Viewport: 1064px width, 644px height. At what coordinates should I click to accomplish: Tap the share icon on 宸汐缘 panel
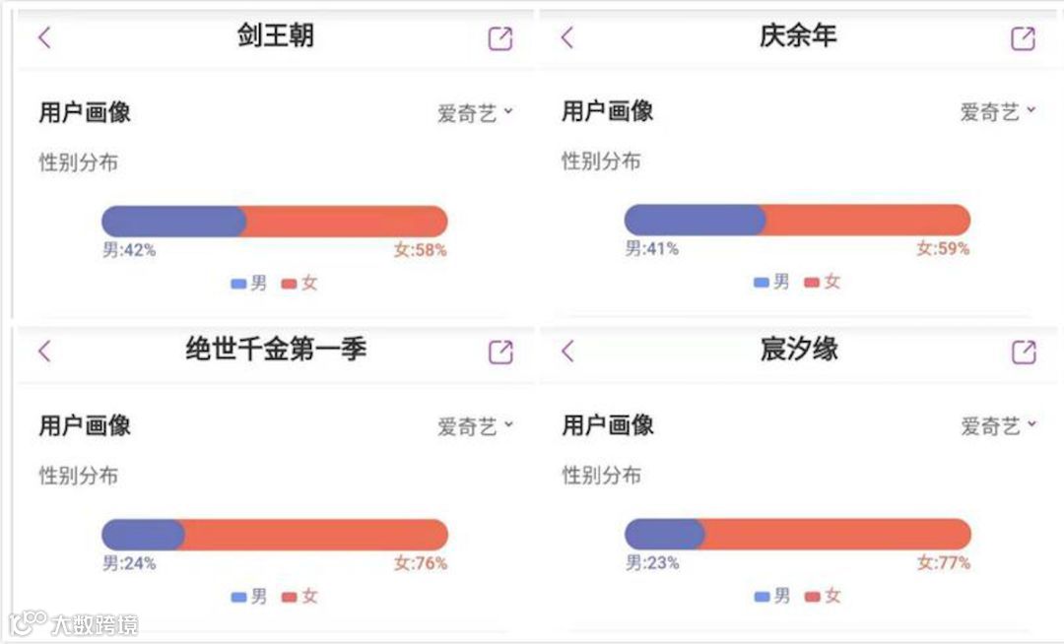coord(1025,352)
